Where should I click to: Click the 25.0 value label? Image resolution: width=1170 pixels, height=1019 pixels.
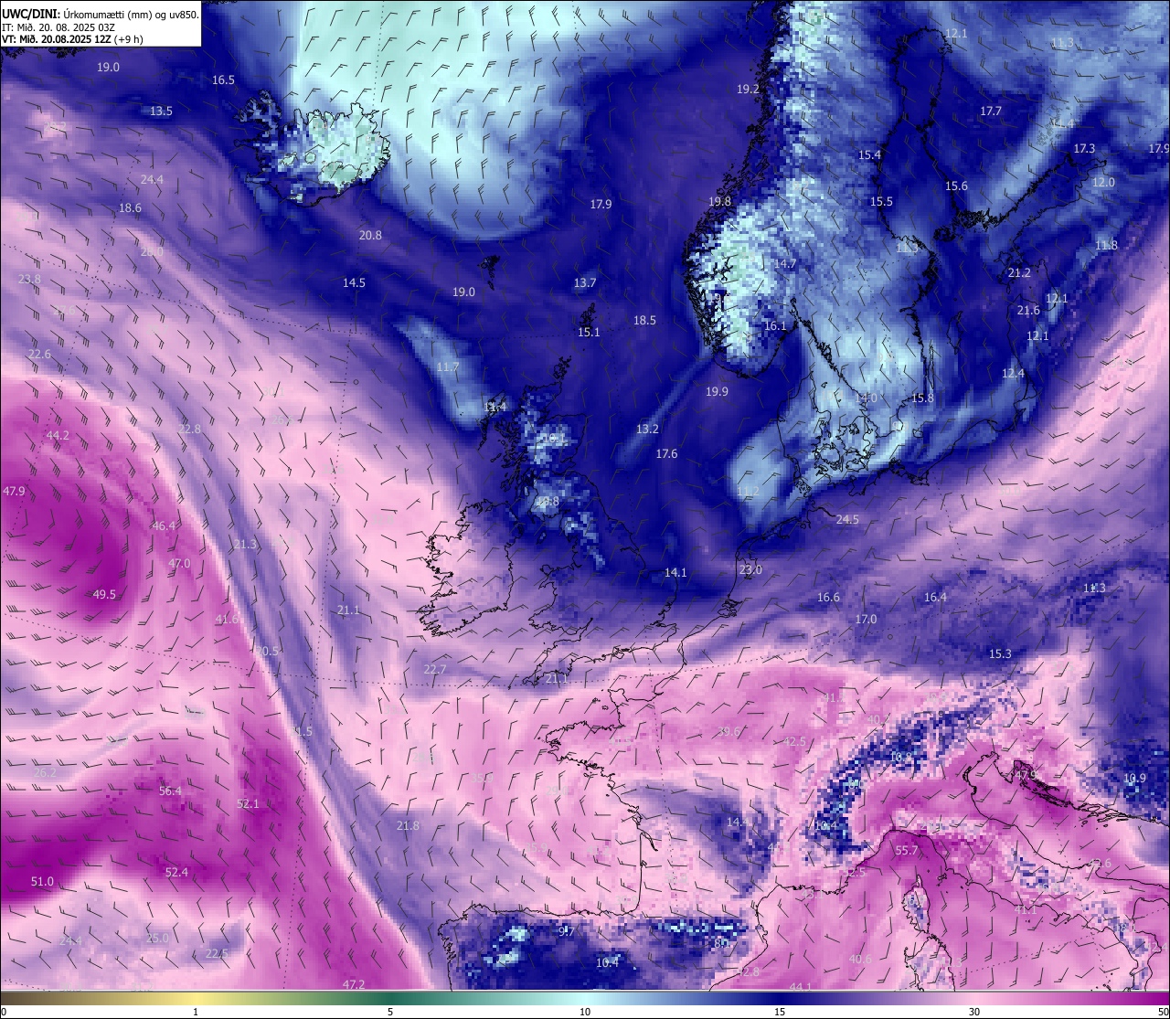[157, 939]
